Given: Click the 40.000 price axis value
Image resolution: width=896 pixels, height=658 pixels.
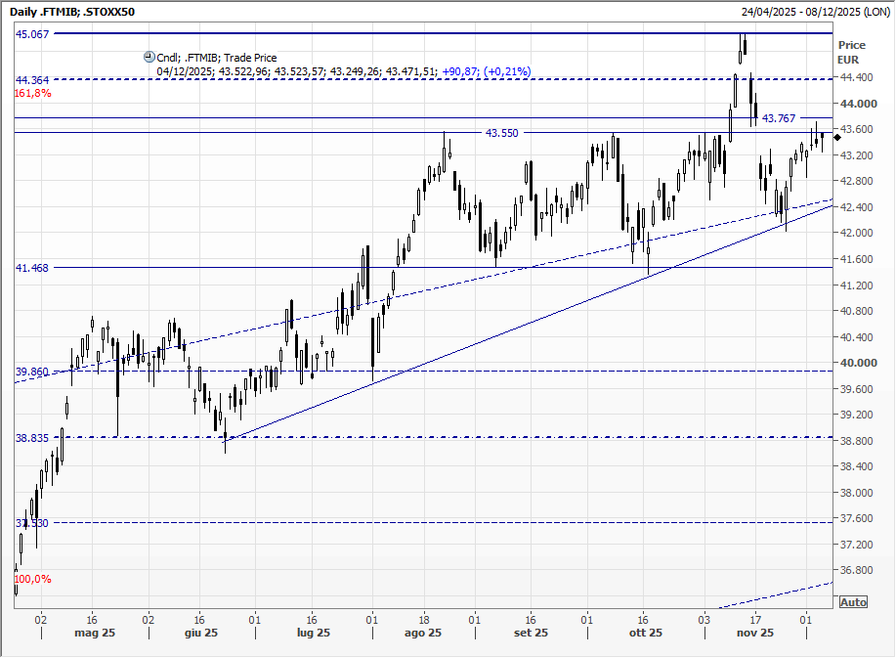Looking at the screenshot, I should click(x=856, y=363).
